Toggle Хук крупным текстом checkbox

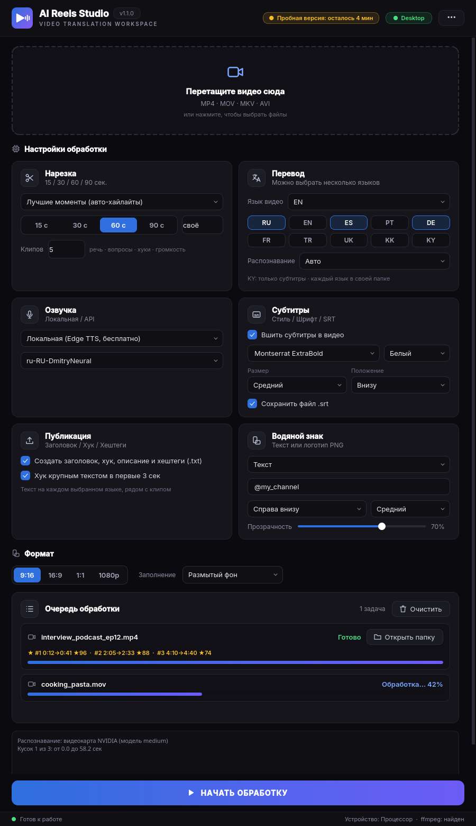point(25,475)
